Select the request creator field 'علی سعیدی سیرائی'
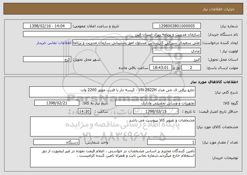 pos(137,43)
